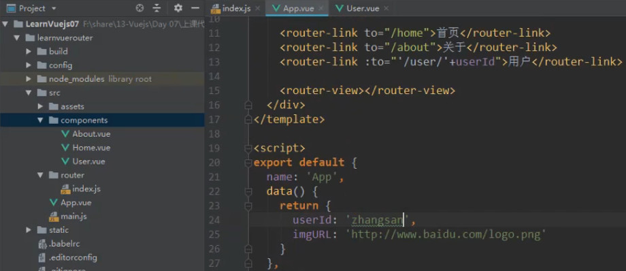Screen dimensions: 626x271
Task: Click the router-view tag on line 15
Action: point(367,91)
